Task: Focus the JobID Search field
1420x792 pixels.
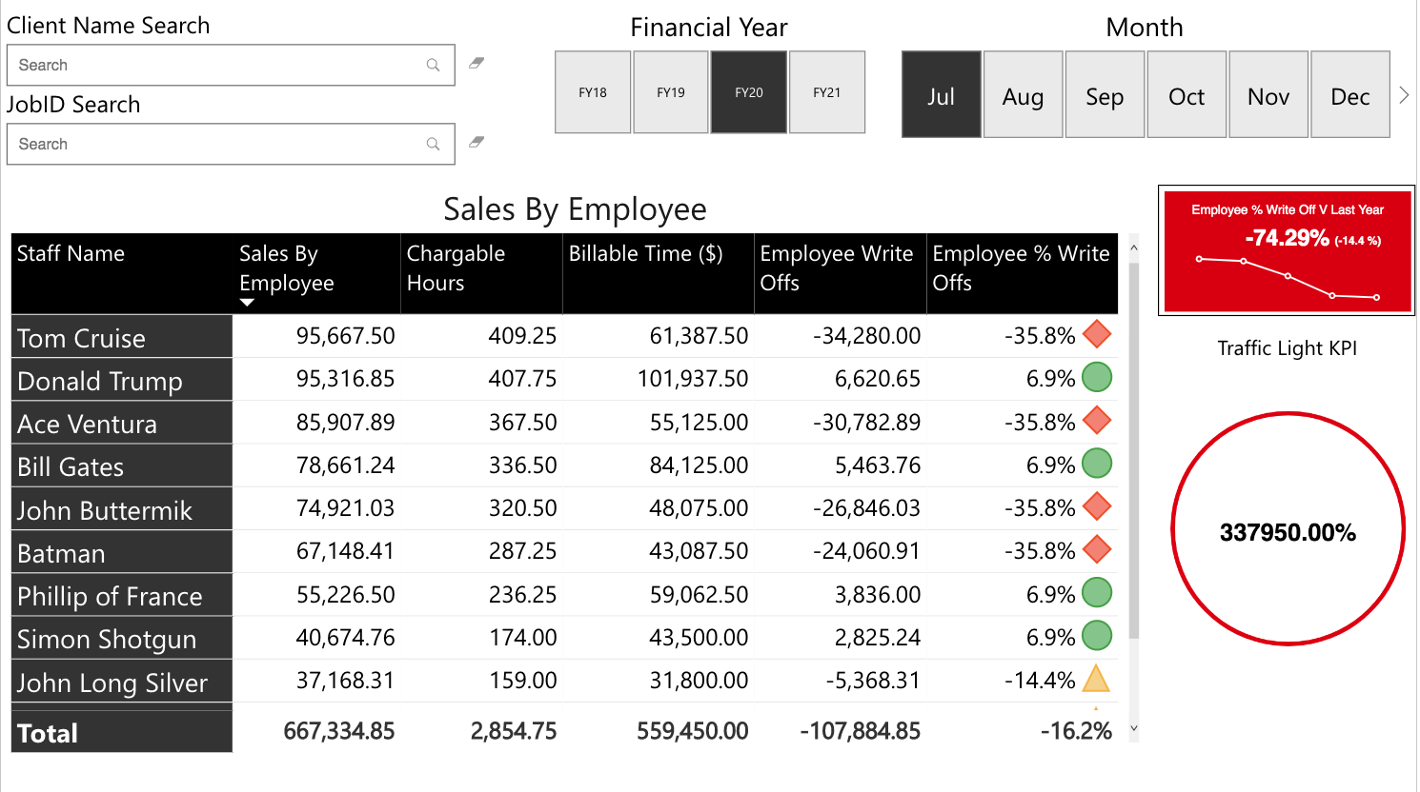Action: [231, 144]
